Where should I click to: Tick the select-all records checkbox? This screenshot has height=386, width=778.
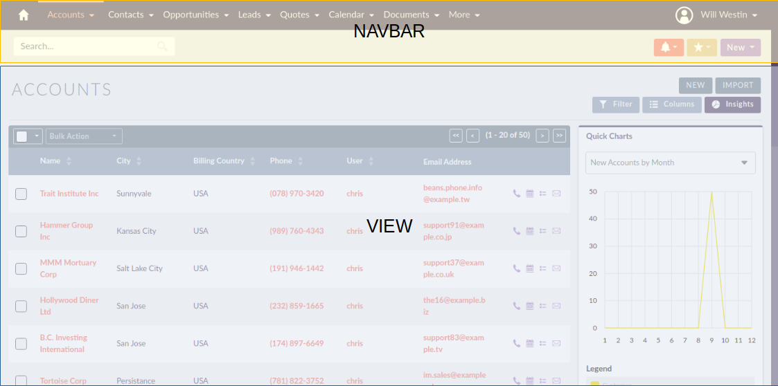[x=21, y=136]
